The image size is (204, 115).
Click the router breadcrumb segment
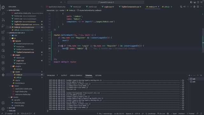[62, 10]
